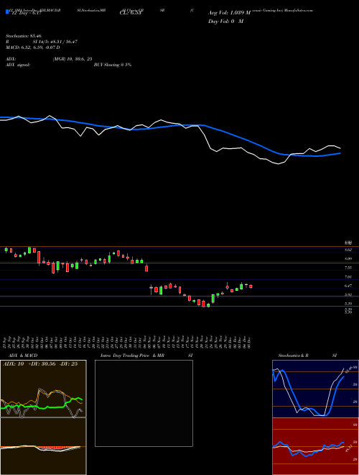Select the 'Avg Vol: 1.039 M' text
The height and width of the screenshot is (475, 359).
[x=229, y=13]
